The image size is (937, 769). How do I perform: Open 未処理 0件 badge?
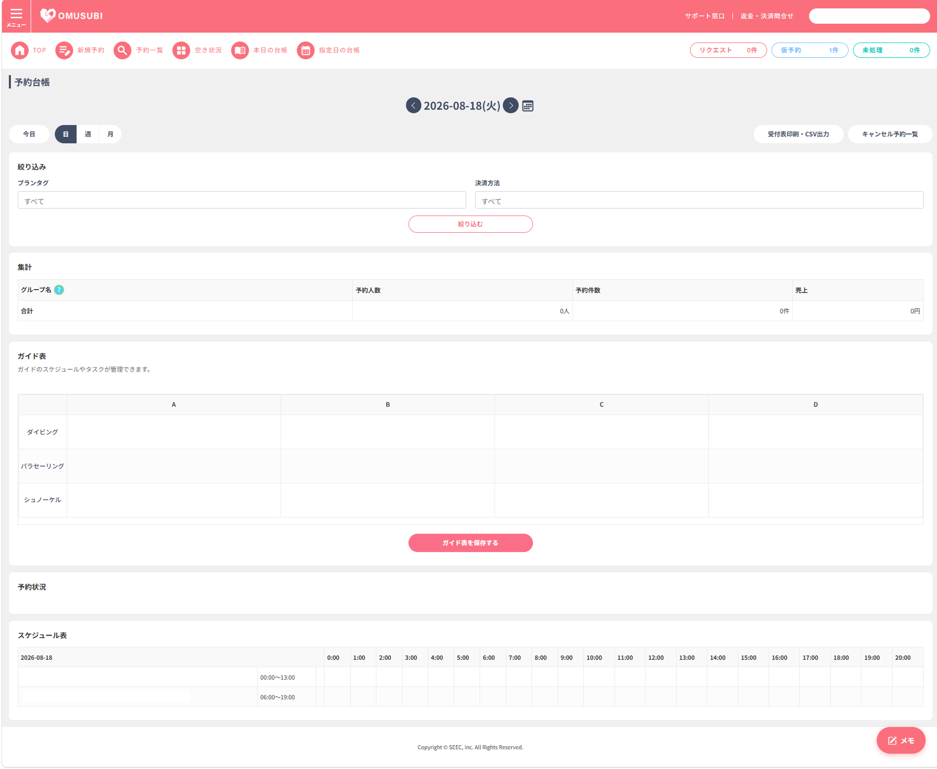click(891, 50)
